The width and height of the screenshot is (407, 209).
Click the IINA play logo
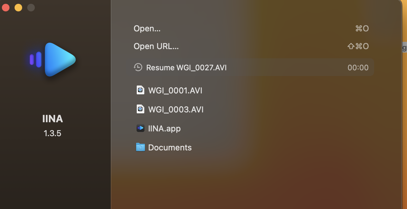click(x=53, y=59)
